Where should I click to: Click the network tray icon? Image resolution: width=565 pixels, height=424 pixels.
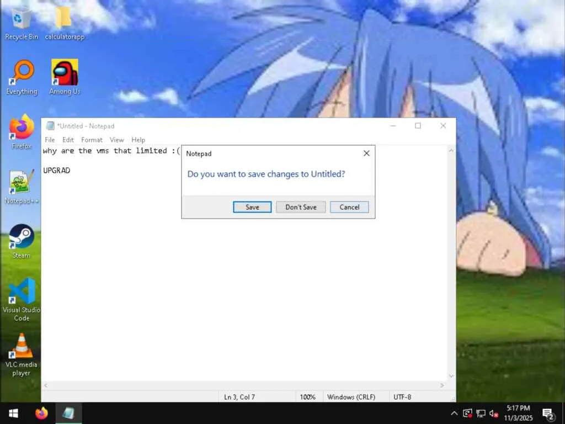[481, 413]
